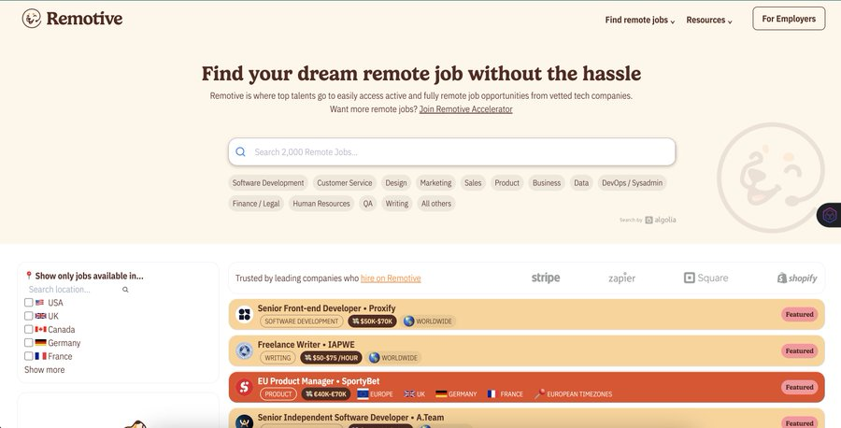Expand locations with Show more
This screenshot has width=841, height=428.
(x=45, y=370)
